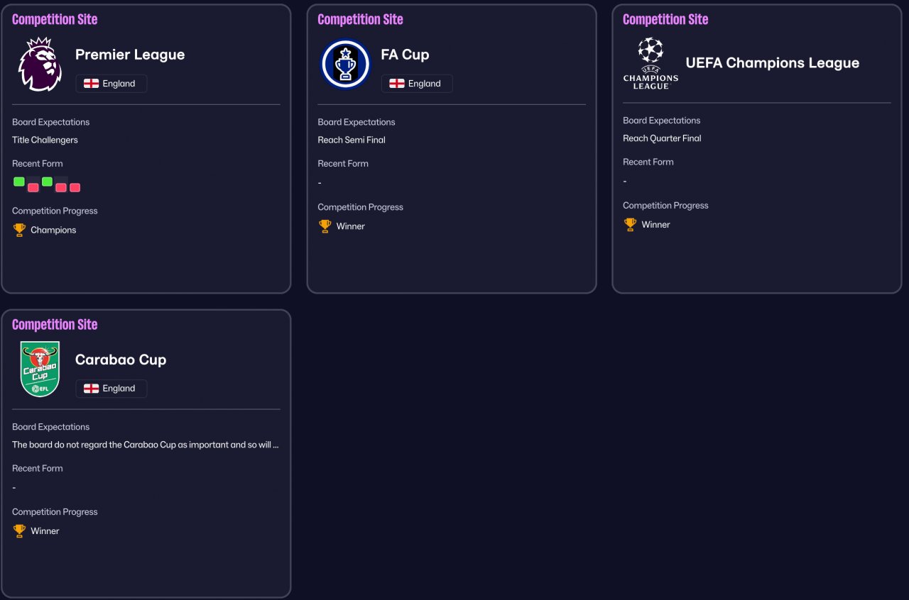
Task: Open the Premier League Competition Site link
Action: 55,19
